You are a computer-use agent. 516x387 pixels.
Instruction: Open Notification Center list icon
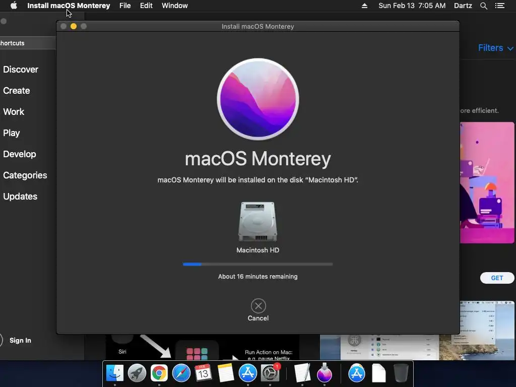point(499,6)
